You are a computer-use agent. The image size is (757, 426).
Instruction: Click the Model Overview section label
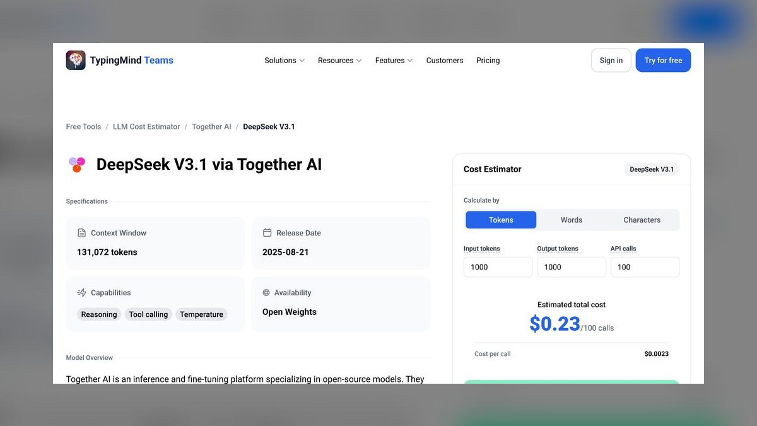tap(90, 358)
